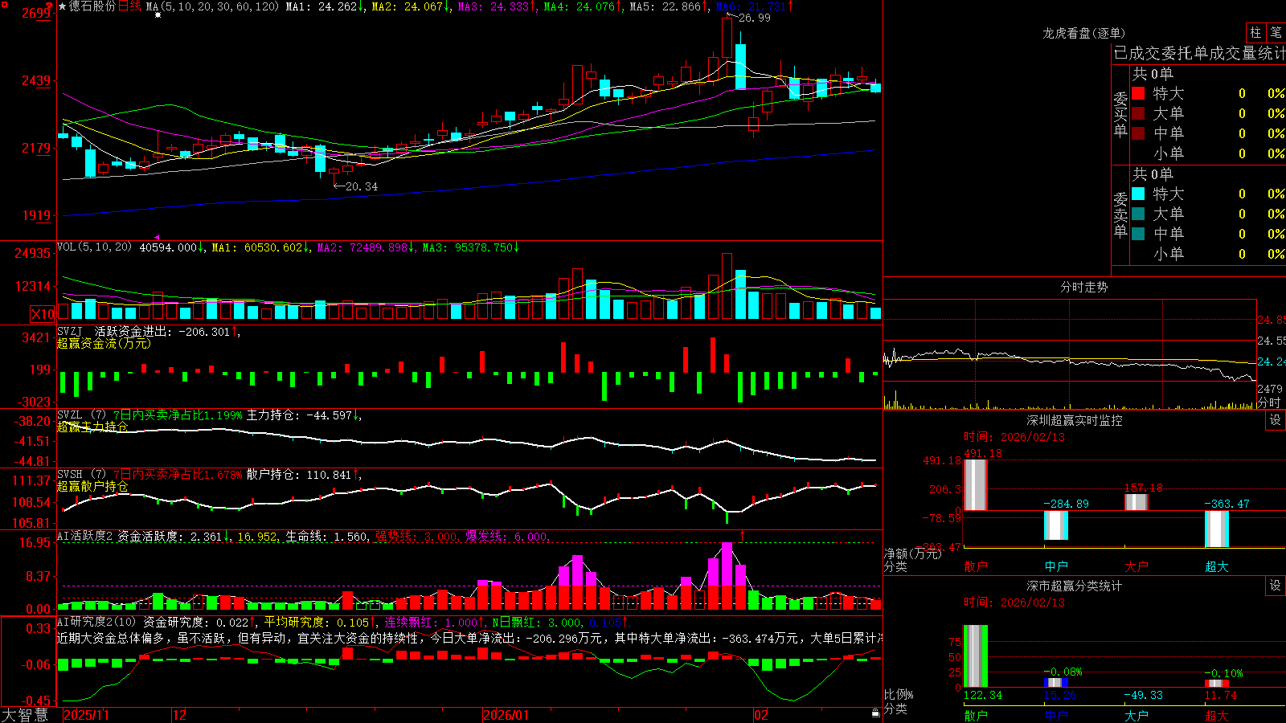Click the cyan 特大 sell-order swatch
This screenshot has width=1286, height=723.
click(1138, 194)
